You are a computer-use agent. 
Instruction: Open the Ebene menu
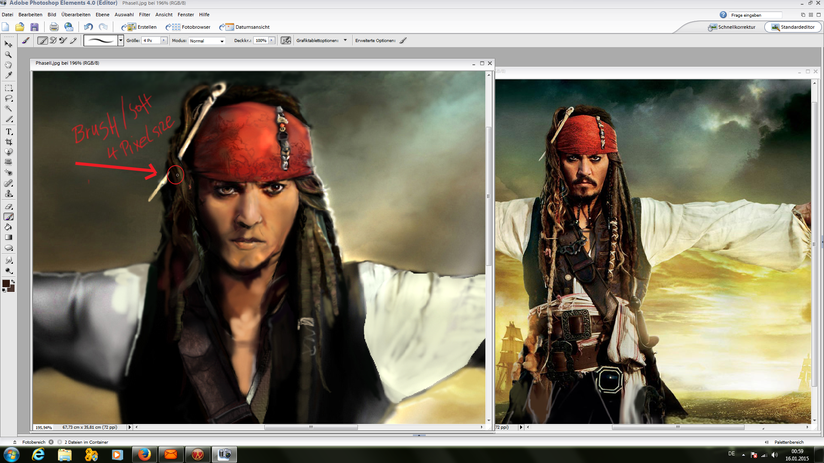pyautogui.click(x=103, y=15)
